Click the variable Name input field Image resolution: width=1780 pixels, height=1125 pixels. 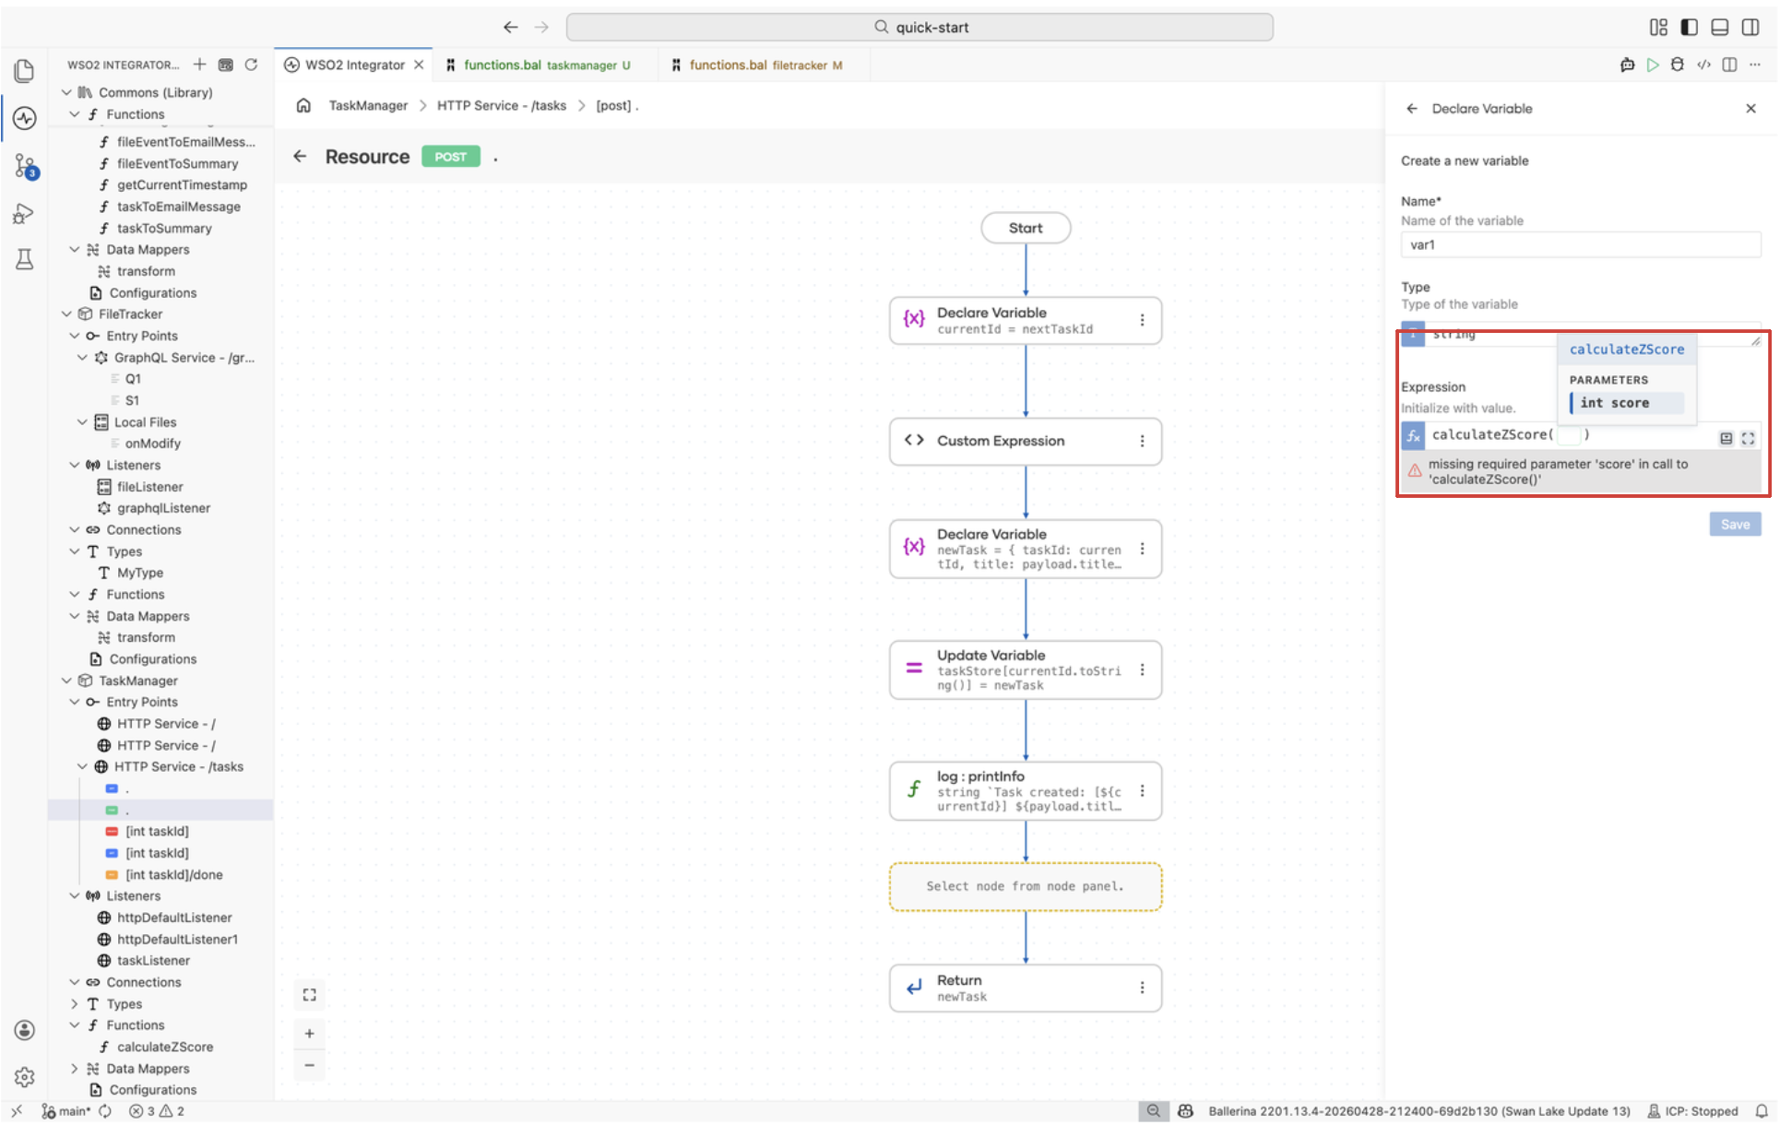(1580, 244)
